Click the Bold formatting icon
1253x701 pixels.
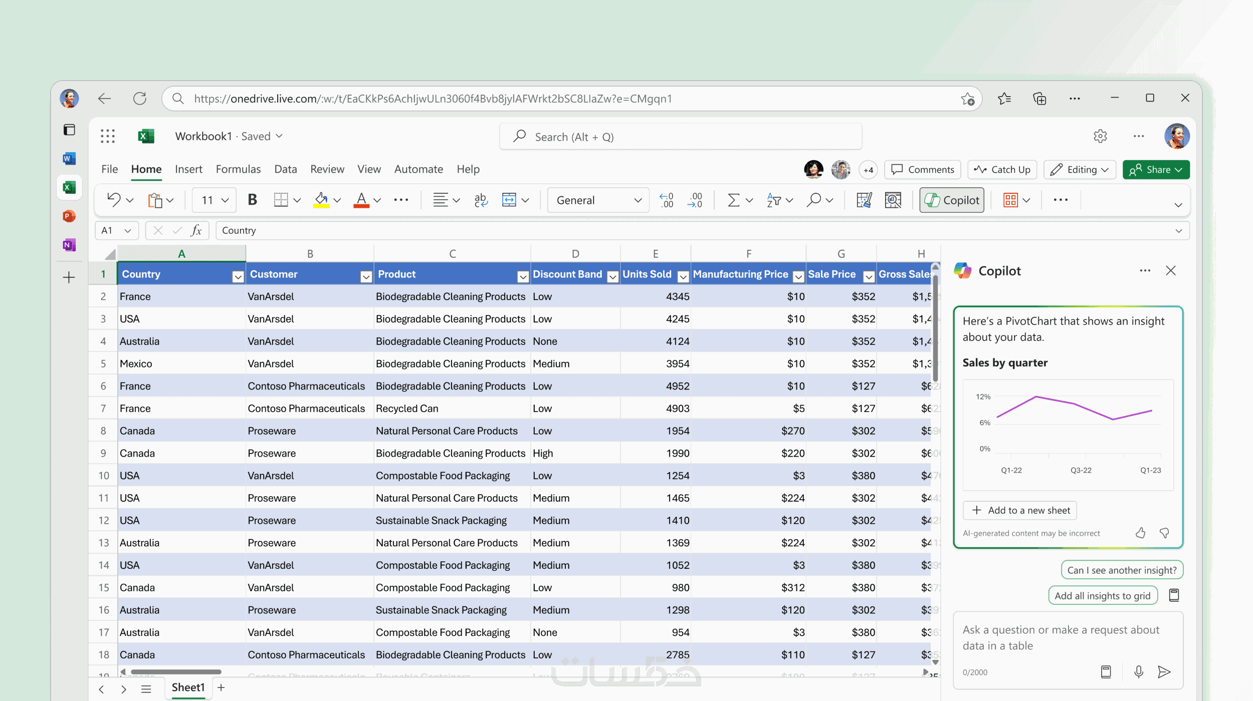[253, 200]
